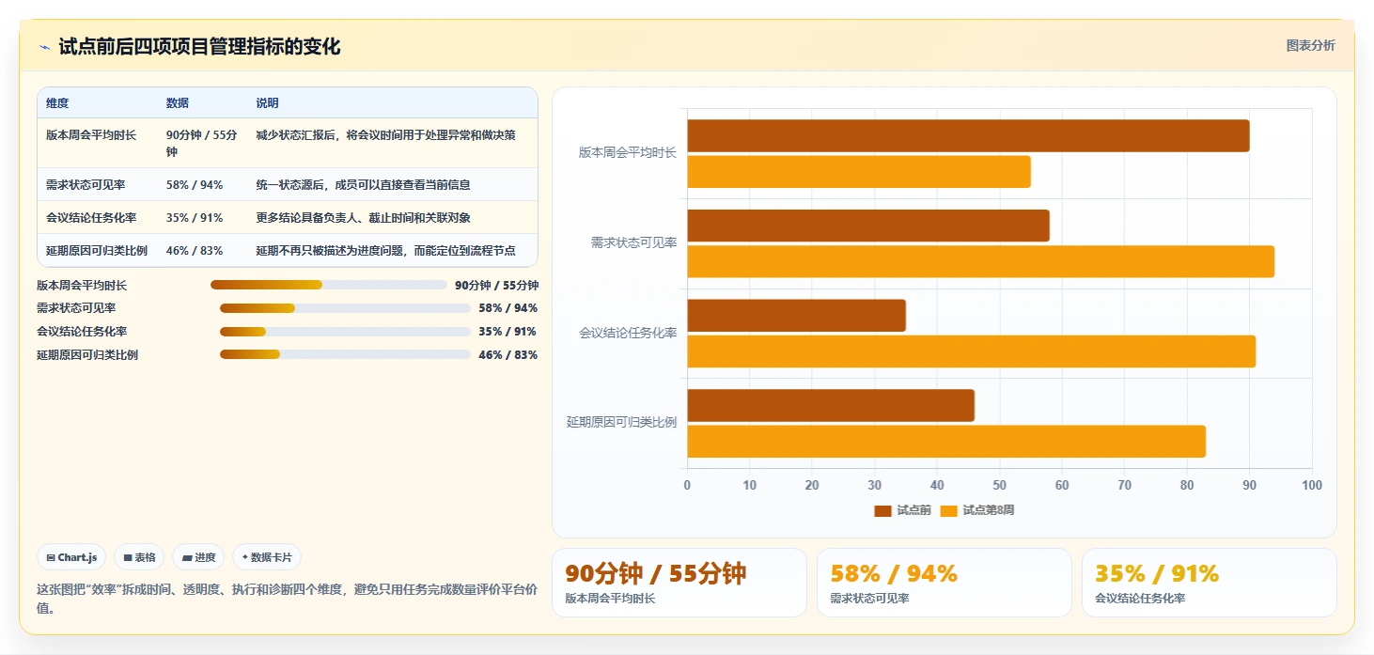Select the 表格 tag

pyautogui.click(x=139, y=557)
